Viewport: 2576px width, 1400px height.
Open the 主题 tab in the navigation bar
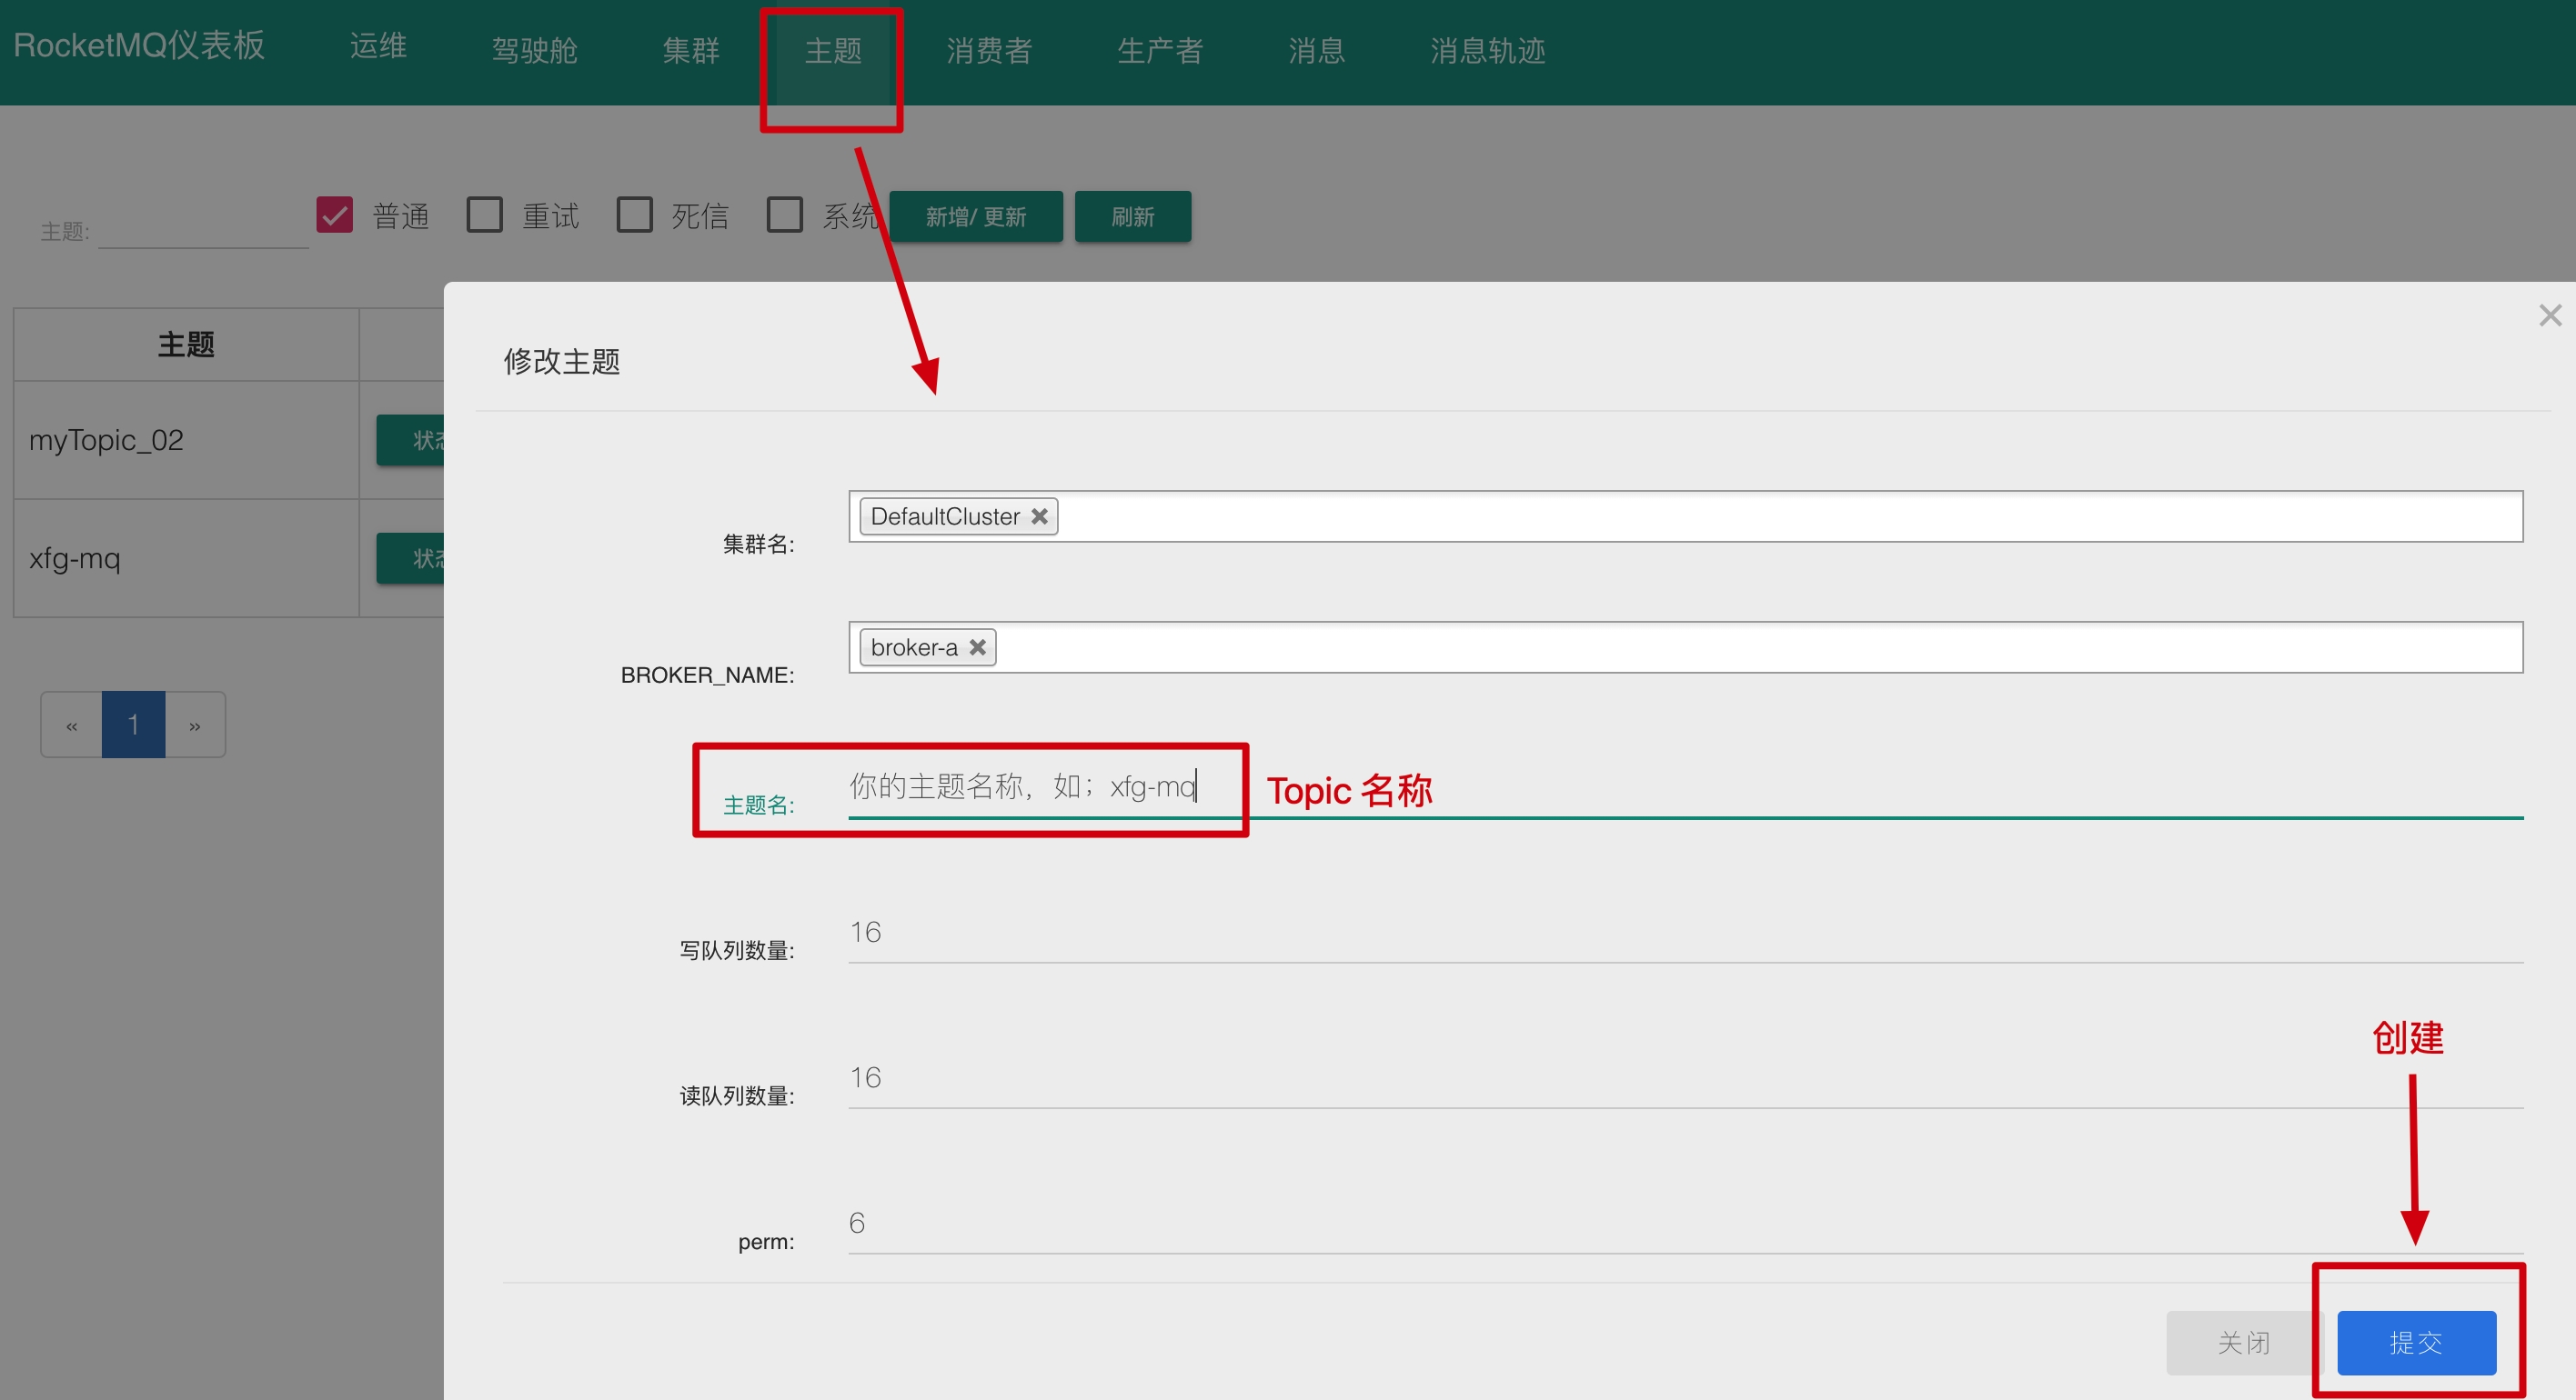(832, 51)
